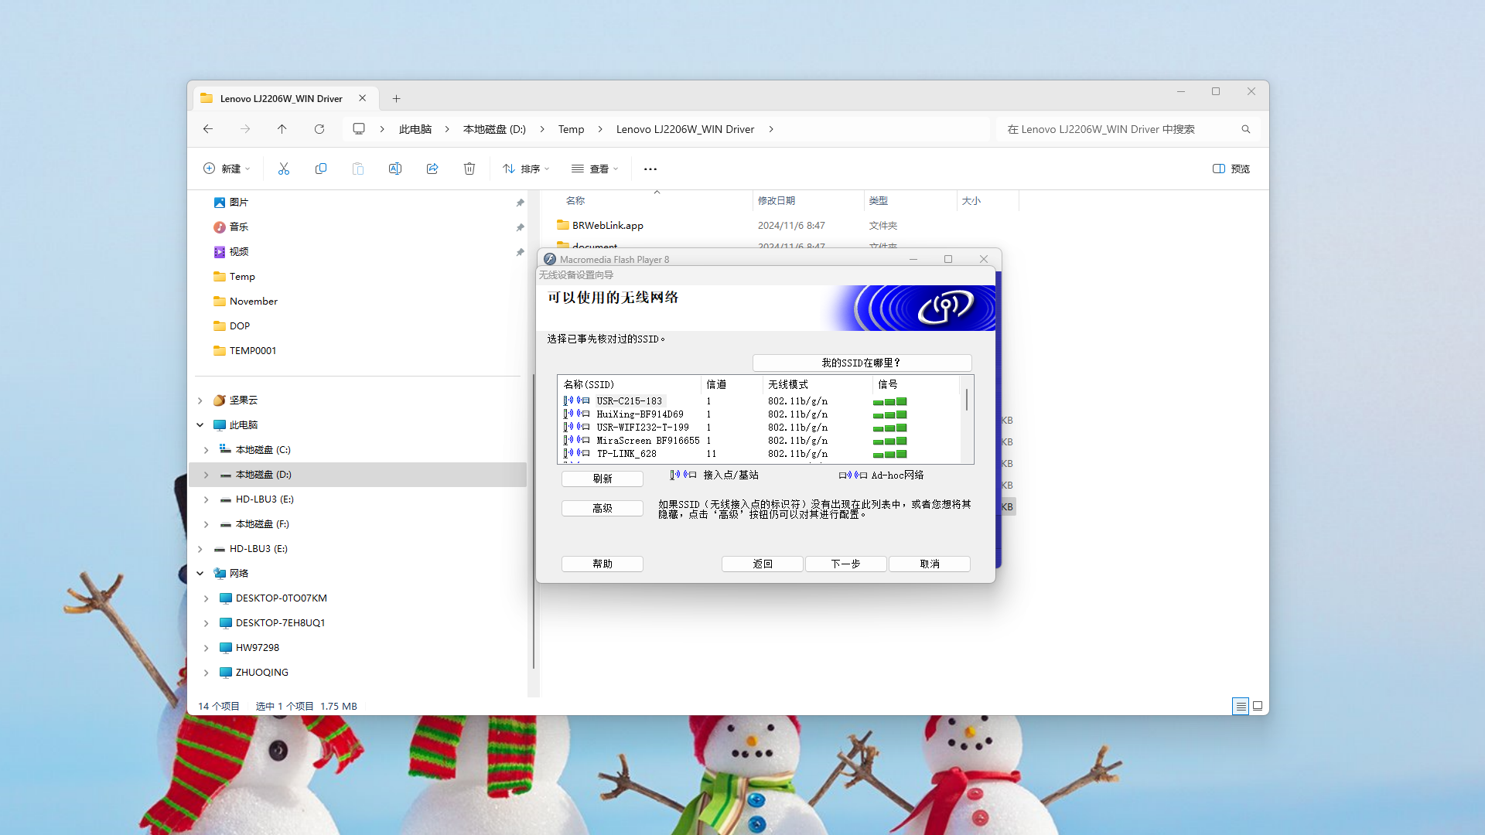Screen dimensions: 1485x835
Task: Click the Cut scissors icon in toolbar
Action: 284,169
